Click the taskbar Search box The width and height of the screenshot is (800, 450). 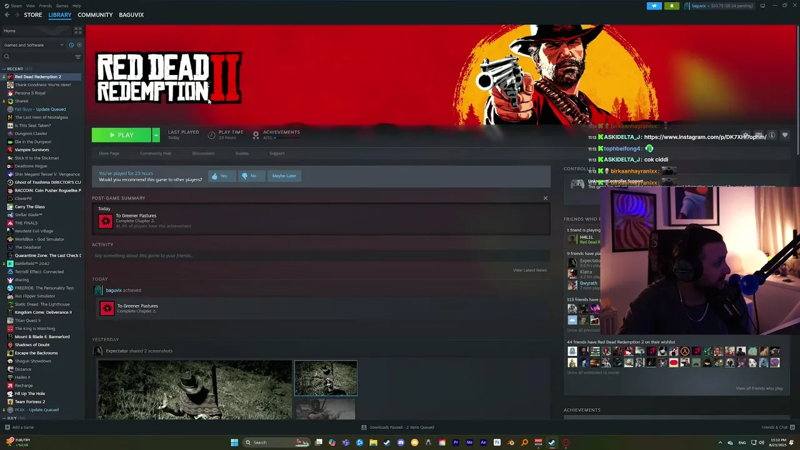click(277, 442)
